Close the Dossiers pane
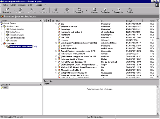 pos(40,21)
